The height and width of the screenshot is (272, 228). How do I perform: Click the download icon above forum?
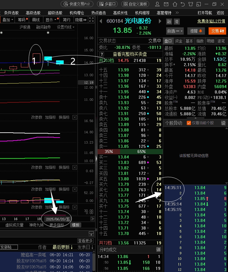click(91, 234)
